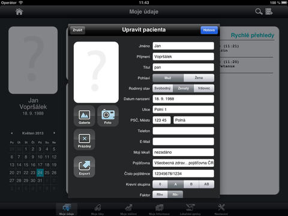
Task: Select Rh+ factor
Action: pos(160,194)
